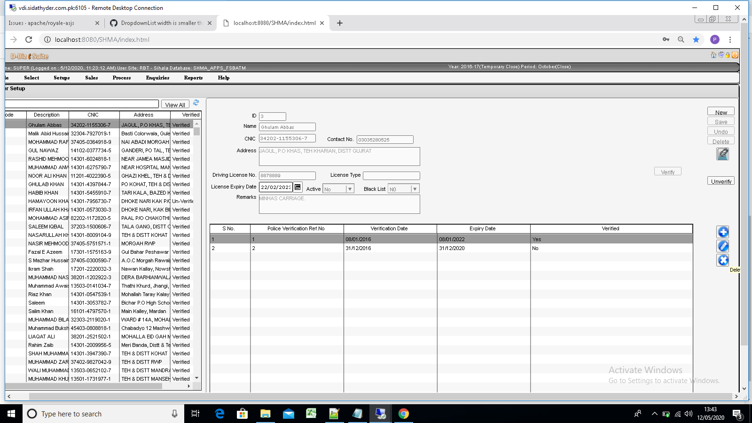Viewport: 752px width, 423px height.
Task: Open the document attachment icon below the Delete button
Action: [x=722, y=154]
